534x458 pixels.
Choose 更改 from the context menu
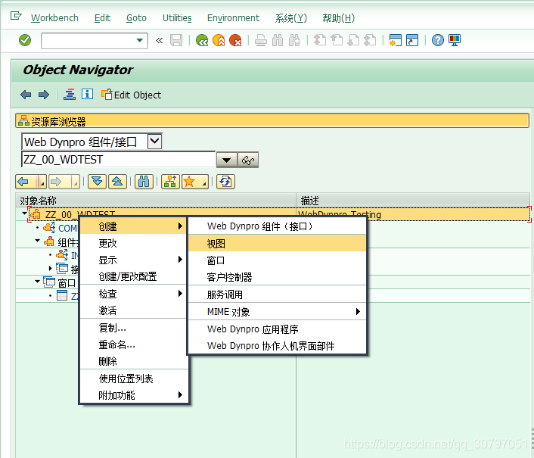[x=133, y=243]
